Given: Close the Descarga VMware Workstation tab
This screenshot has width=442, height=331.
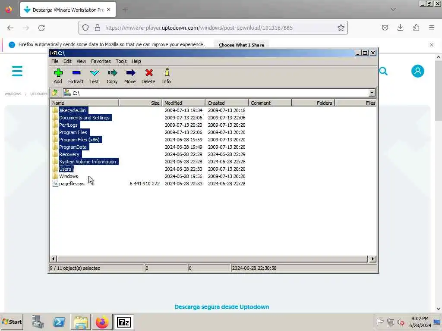Looking at the screenshot, I should coord(109,9).
